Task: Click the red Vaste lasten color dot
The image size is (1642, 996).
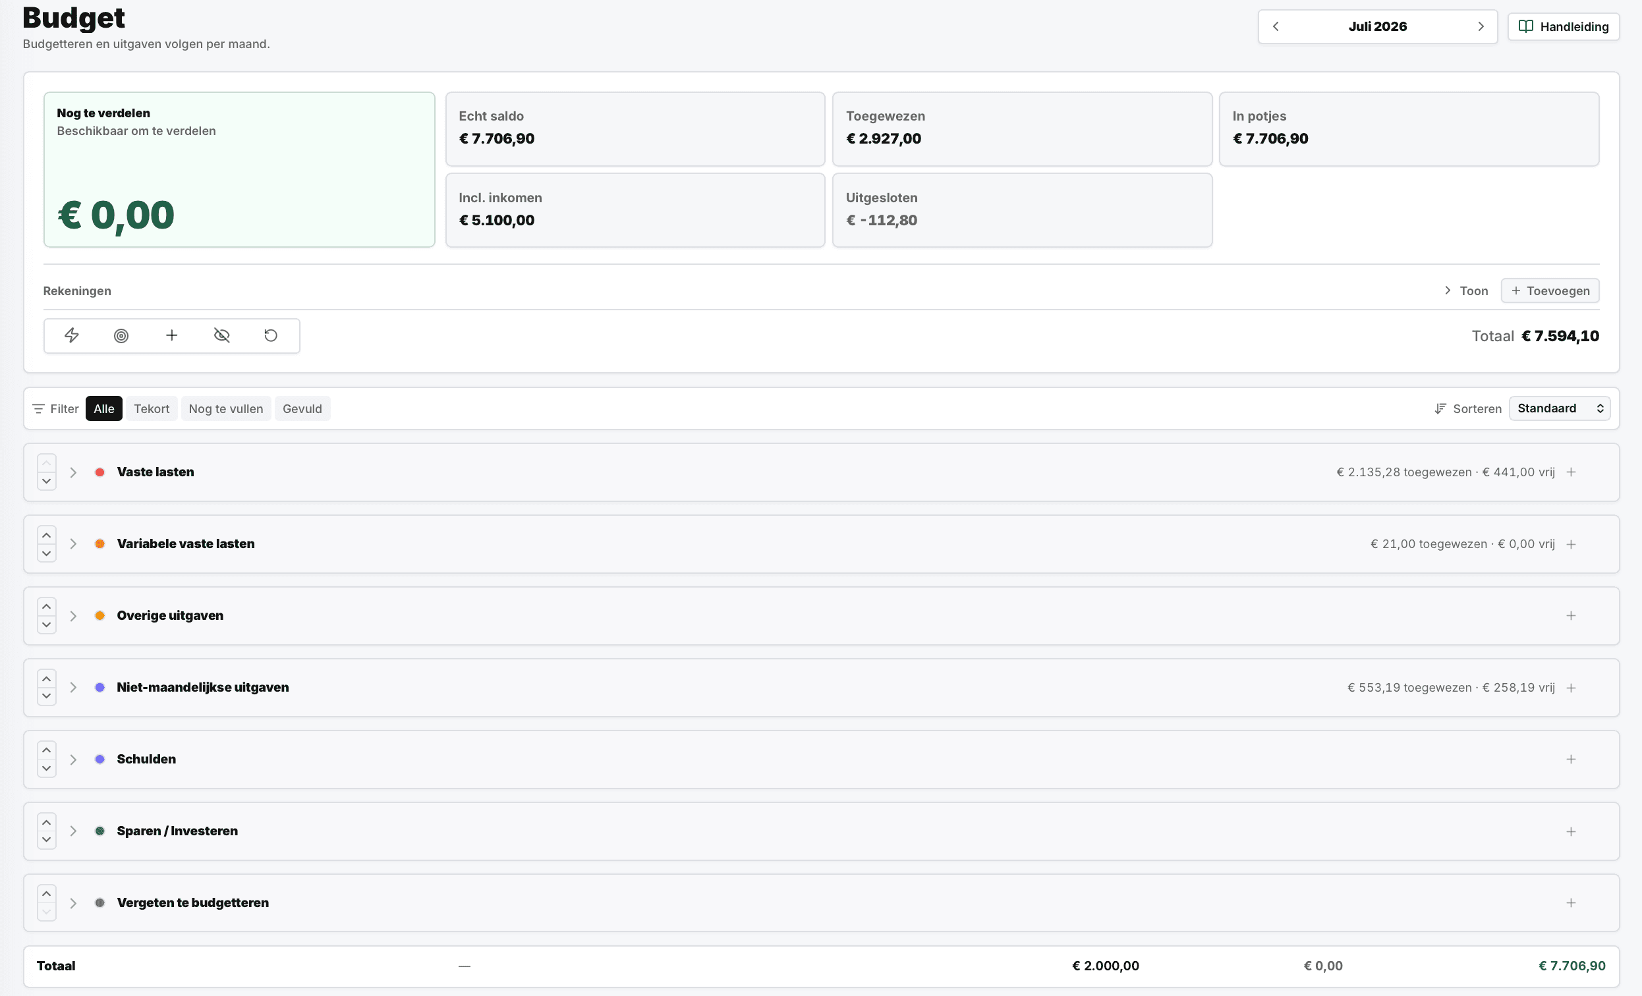Action: click(x=100, y=472)
